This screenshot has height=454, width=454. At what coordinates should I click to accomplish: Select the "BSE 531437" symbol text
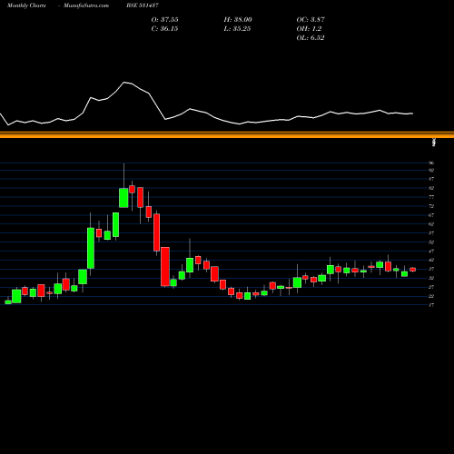(143, 5)
